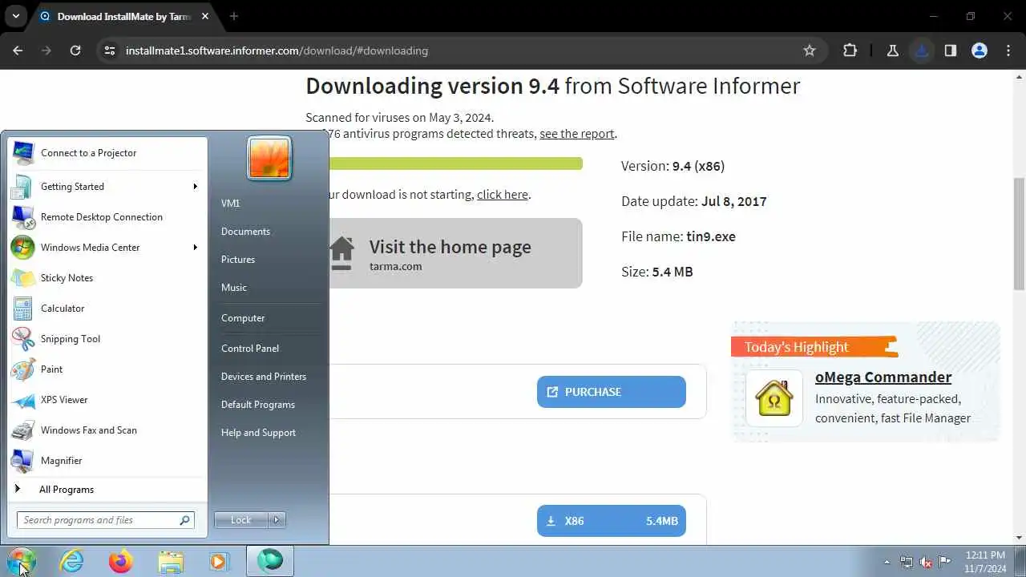Click the Lock button

pyautogui.click(x=240, y=520)
